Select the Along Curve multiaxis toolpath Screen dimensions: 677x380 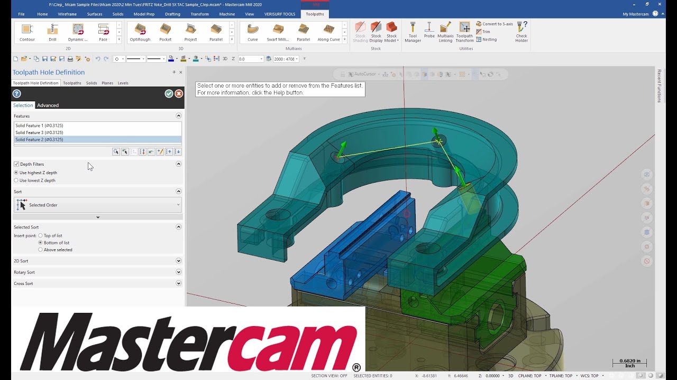pyautogui.click(x=328, y=32)
